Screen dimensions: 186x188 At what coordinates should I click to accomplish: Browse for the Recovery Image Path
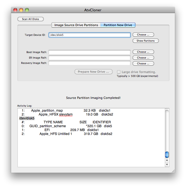click(143, 63)
